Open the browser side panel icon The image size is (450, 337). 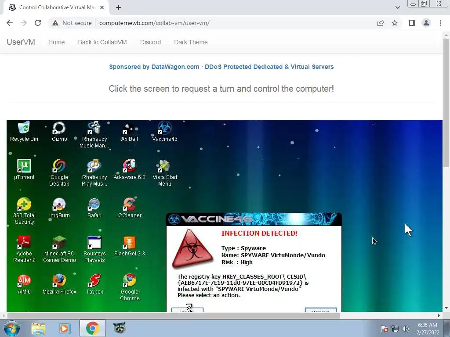412,23
